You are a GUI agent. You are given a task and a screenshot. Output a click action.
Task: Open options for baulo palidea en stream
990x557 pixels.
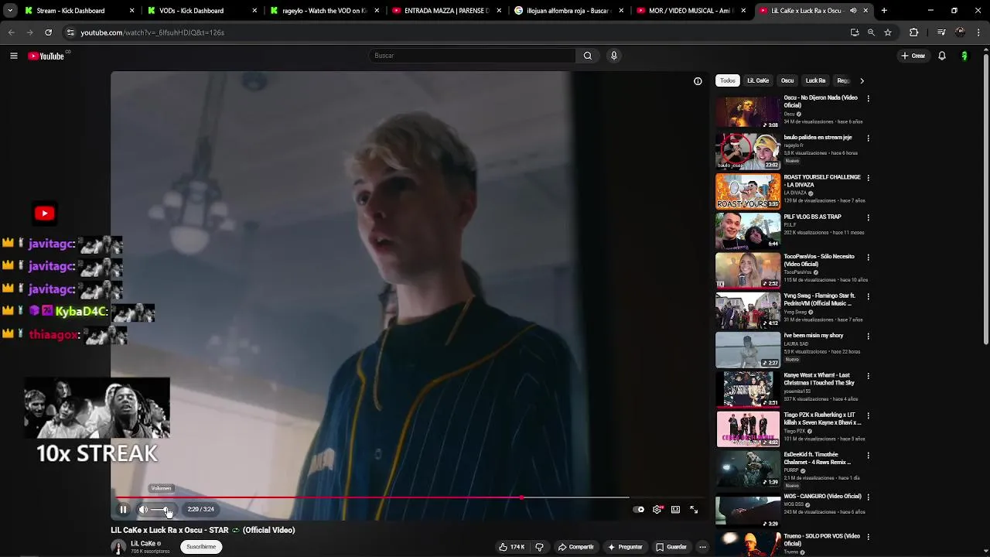[868, 138]
